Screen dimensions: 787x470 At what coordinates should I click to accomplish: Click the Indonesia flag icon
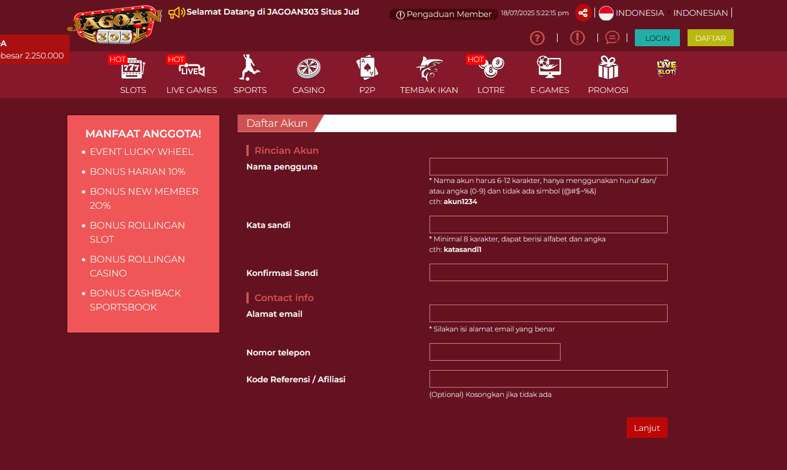pos(606,13)
